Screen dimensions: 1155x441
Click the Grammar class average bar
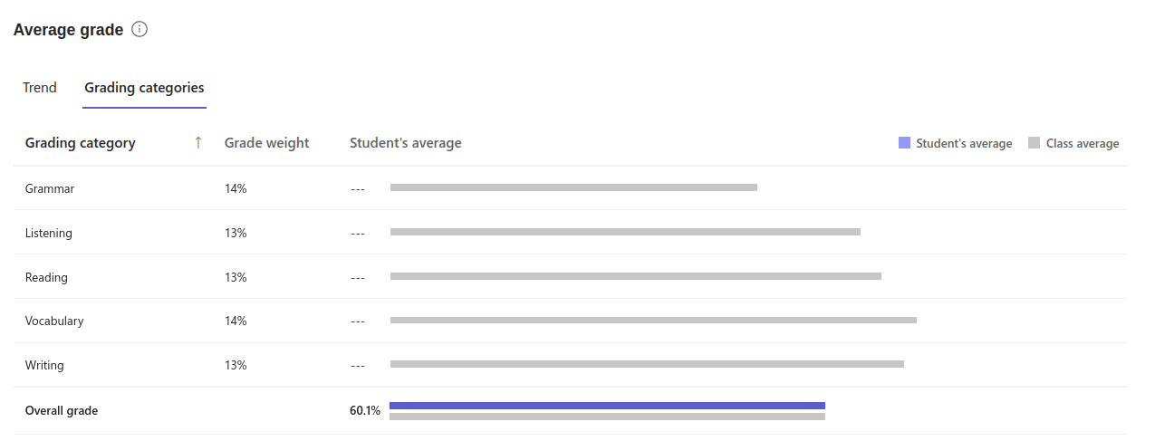pos(573,187)
